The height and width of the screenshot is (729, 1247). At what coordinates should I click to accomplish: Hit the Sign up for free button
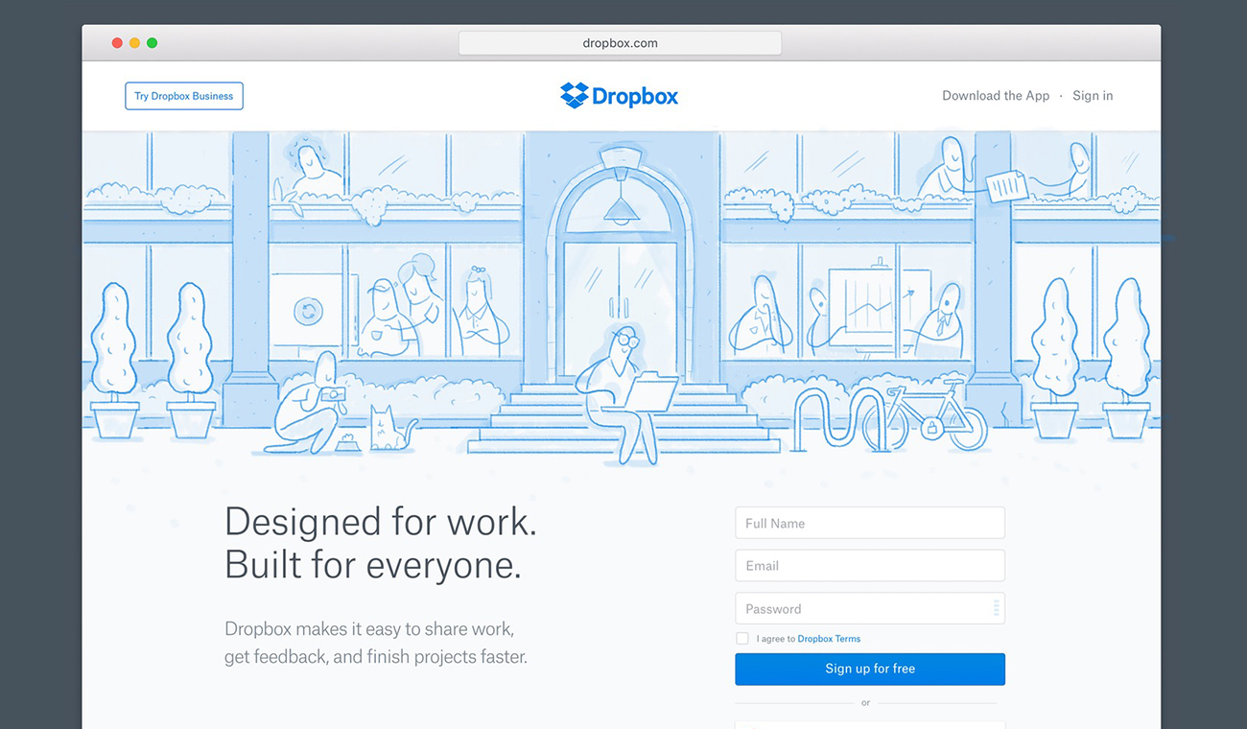coord(869,670)
